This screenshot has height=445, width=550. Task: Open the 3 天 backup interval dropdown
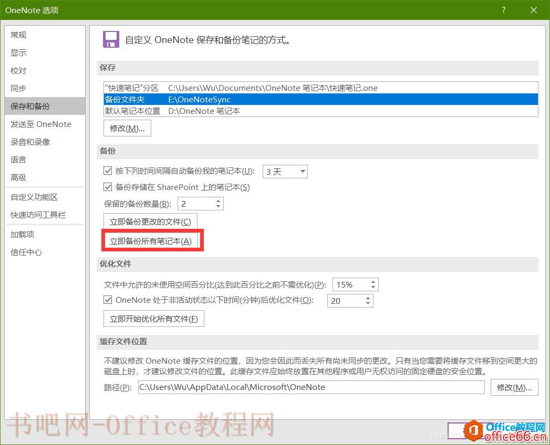285,172
